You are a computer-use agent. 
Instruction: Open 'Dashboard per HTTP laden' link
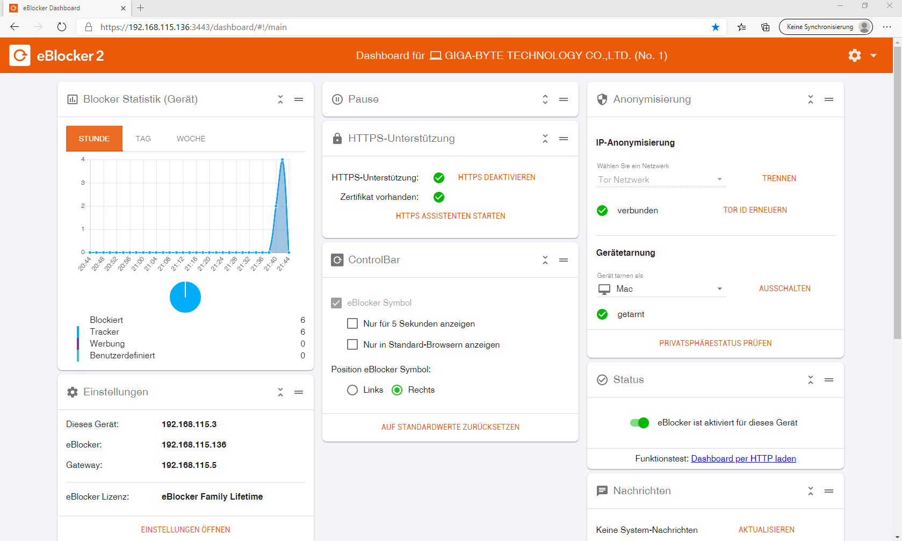[x=744, y=459]
